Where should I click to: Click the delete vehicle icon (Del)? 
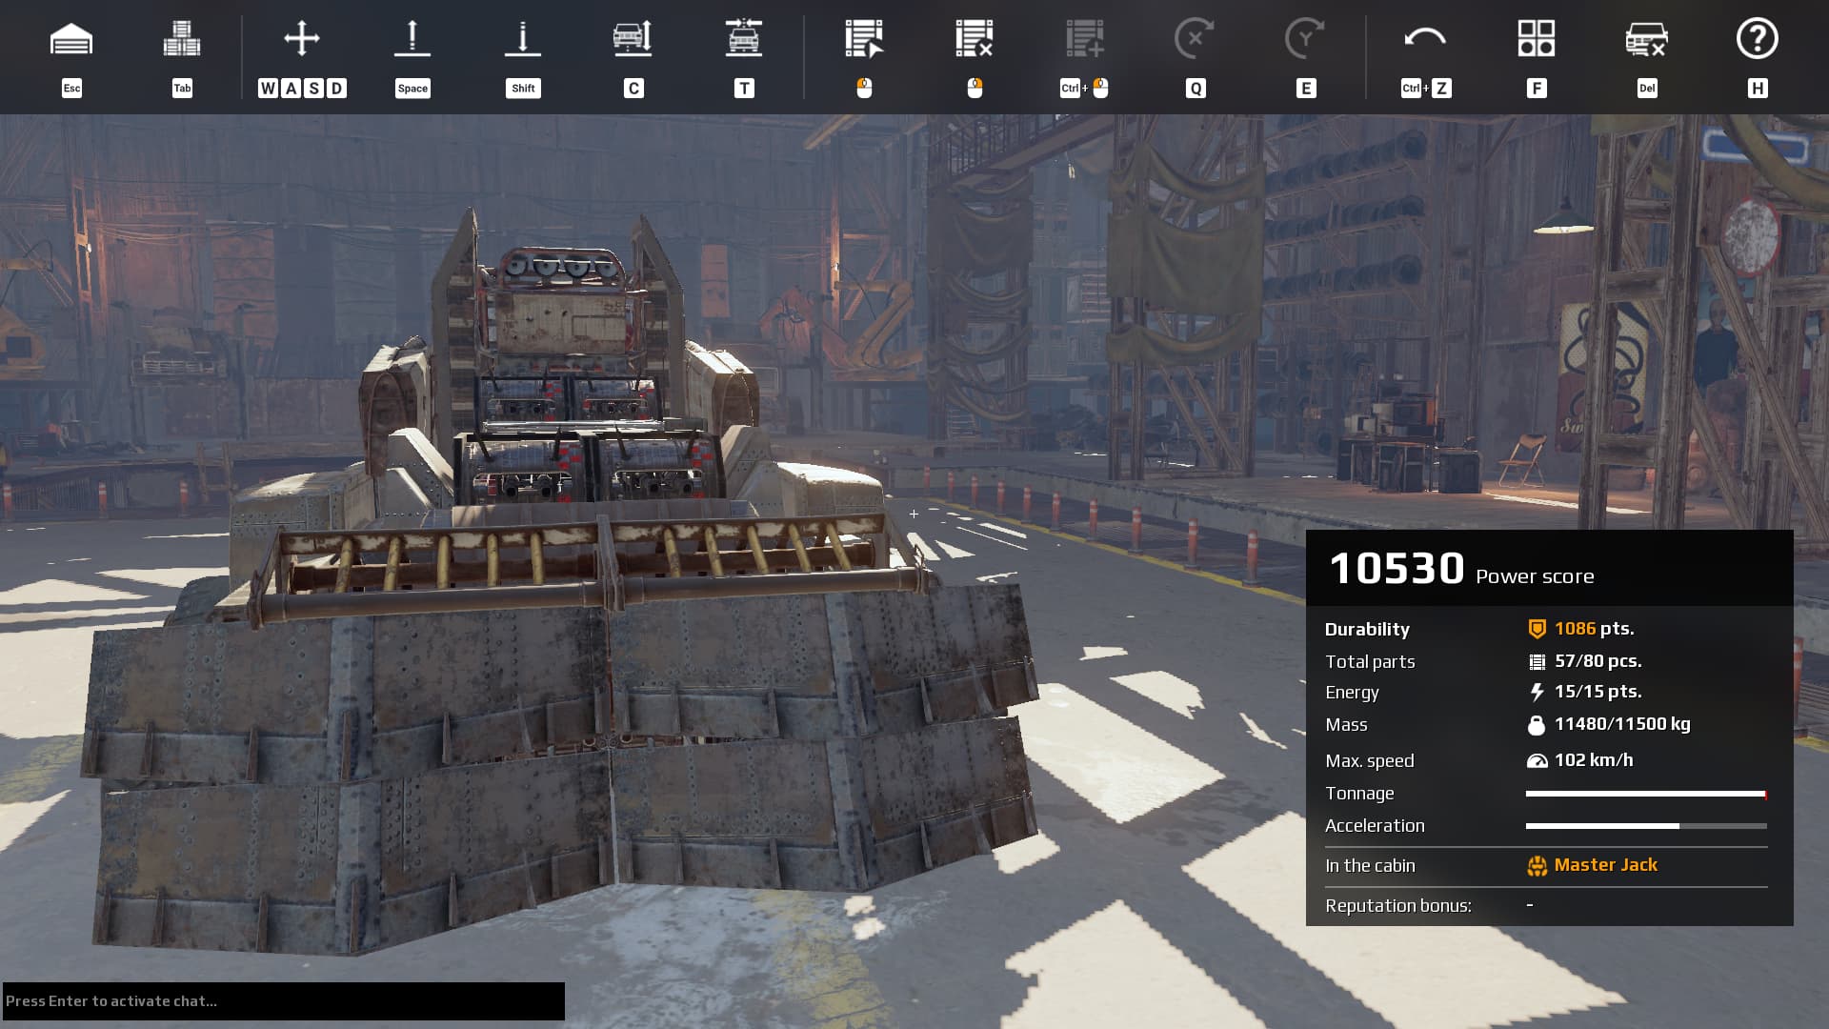pos(1646,39)
